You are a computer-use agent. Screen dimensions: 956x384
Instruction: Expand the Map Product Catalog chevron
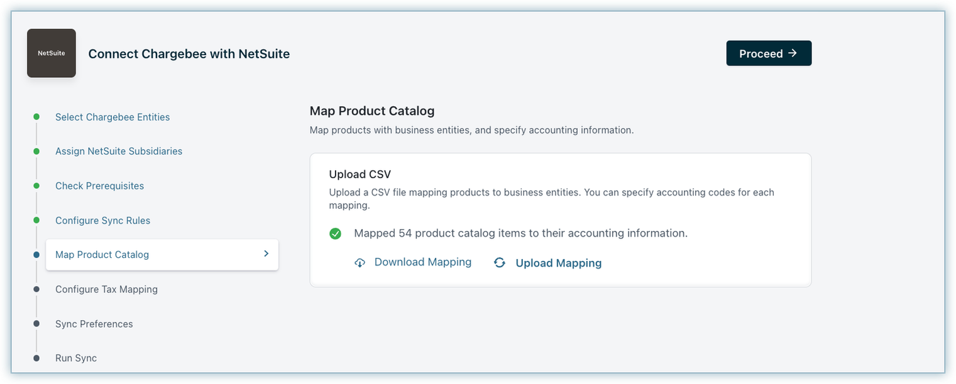click(266, 253)
